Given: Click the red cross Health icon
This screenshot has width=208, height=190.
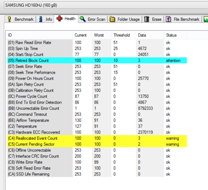Looking at the screenshot, I should 59,18.
